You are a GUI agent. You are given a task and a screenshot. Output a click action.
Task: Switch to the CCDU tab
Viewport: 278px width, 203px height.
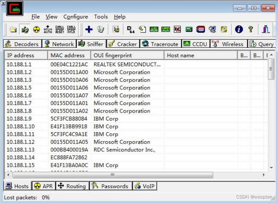tap(196, 44)
